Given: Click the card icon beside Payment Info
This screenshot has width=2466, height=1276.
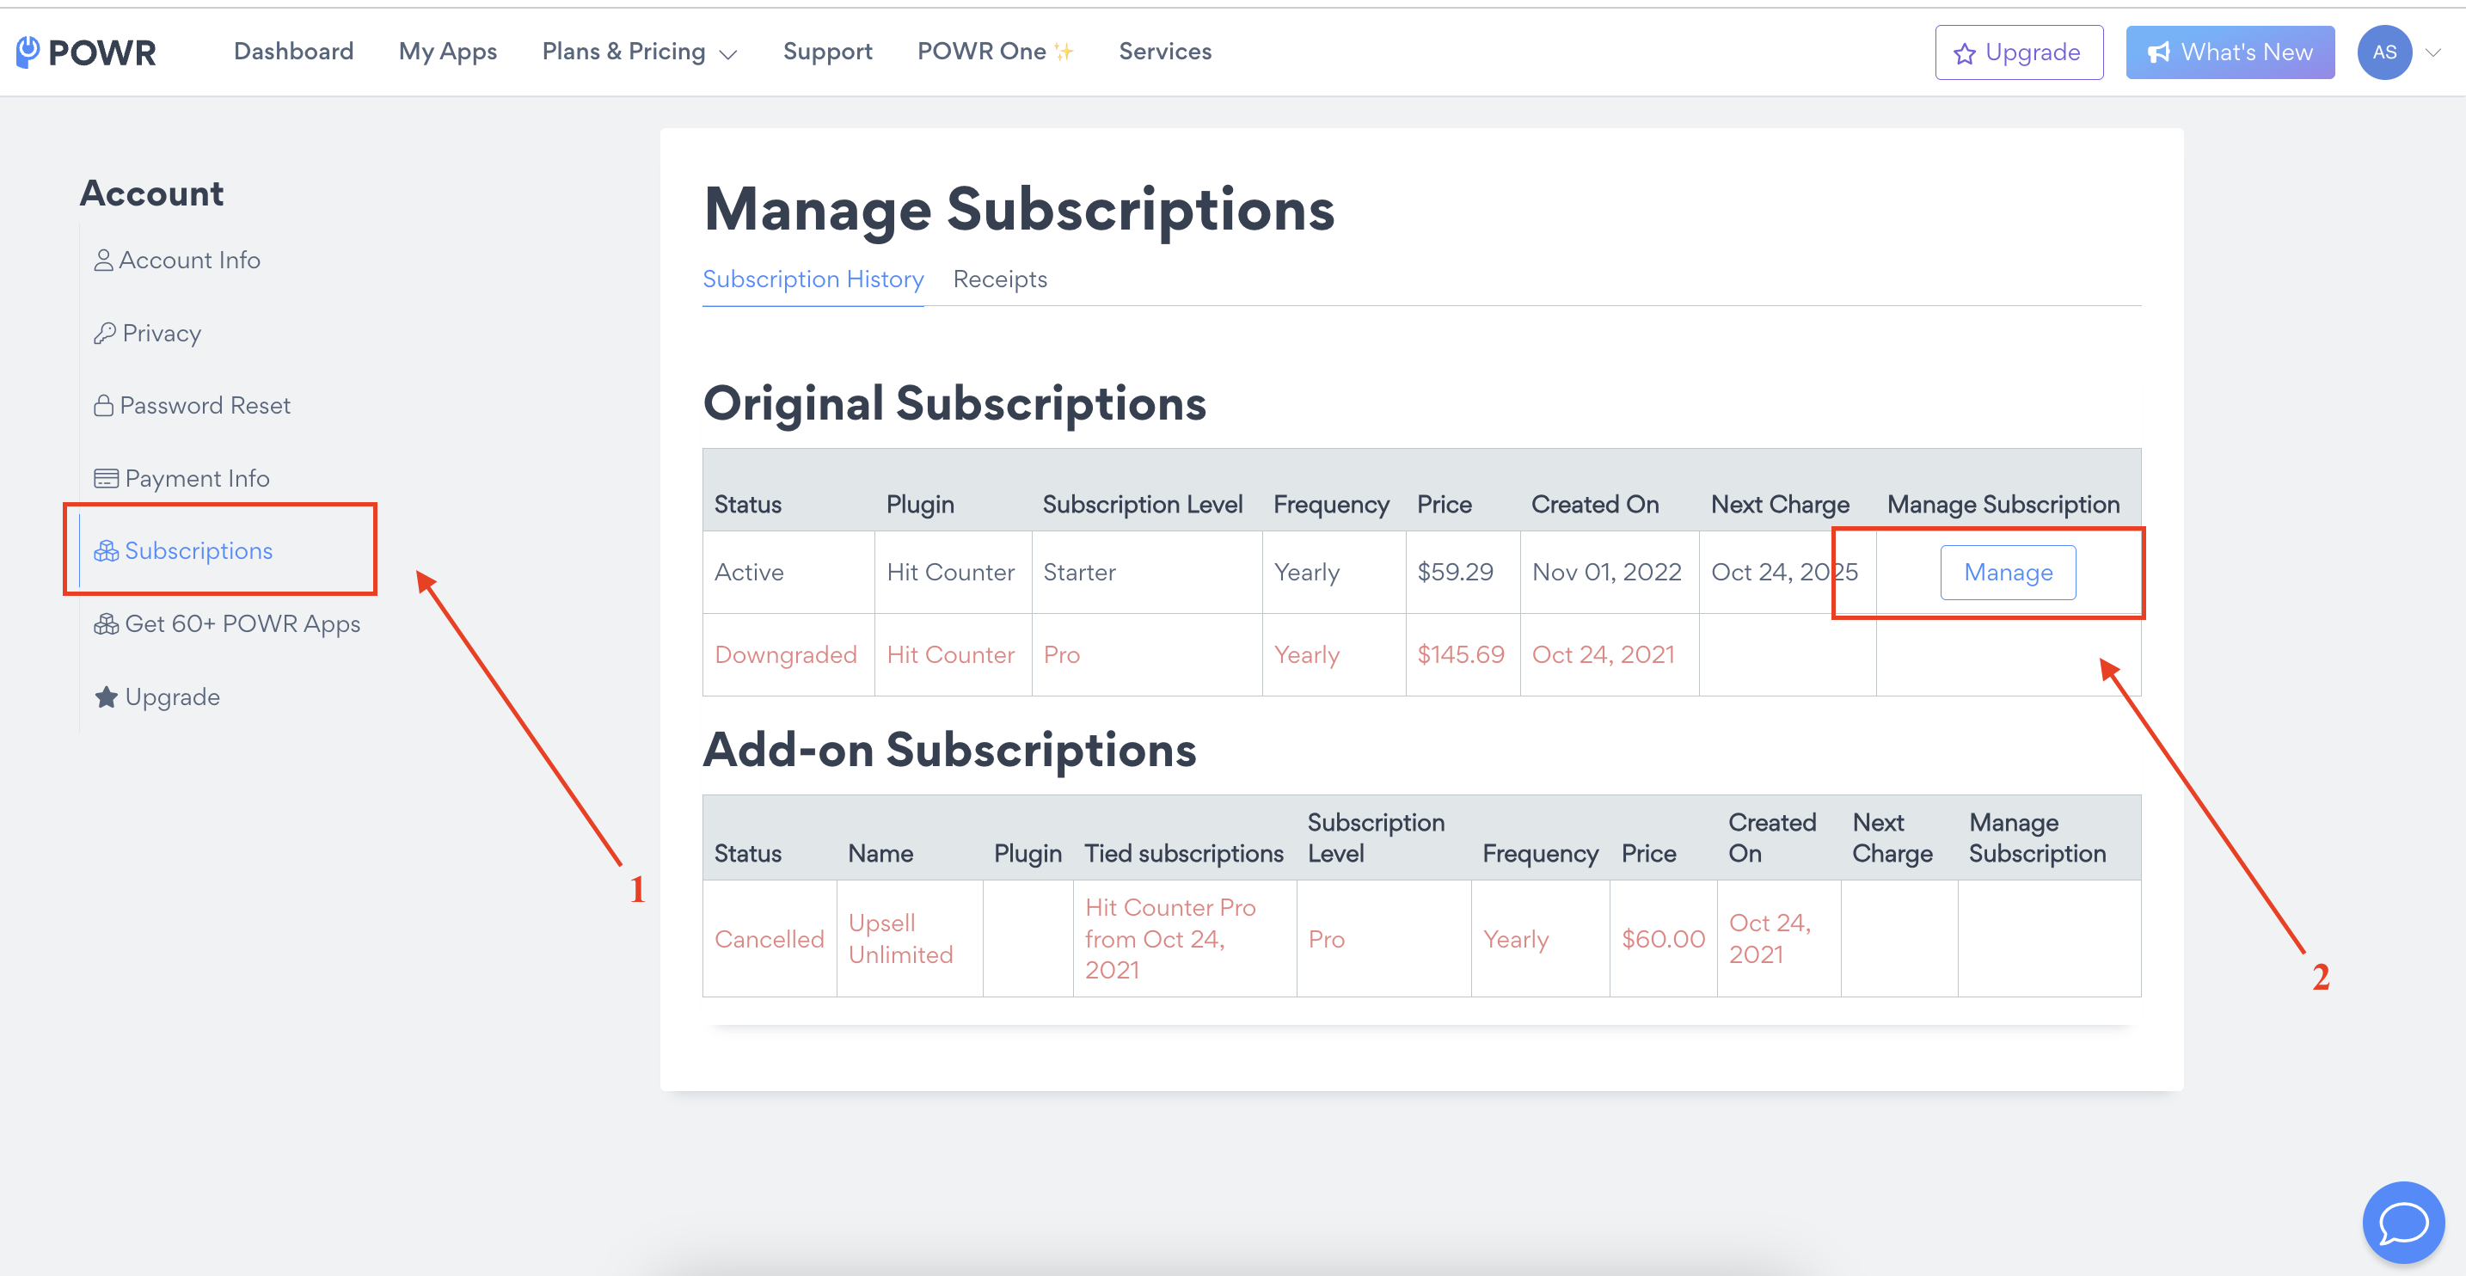Looking at the screenshot, I should 107,479.
